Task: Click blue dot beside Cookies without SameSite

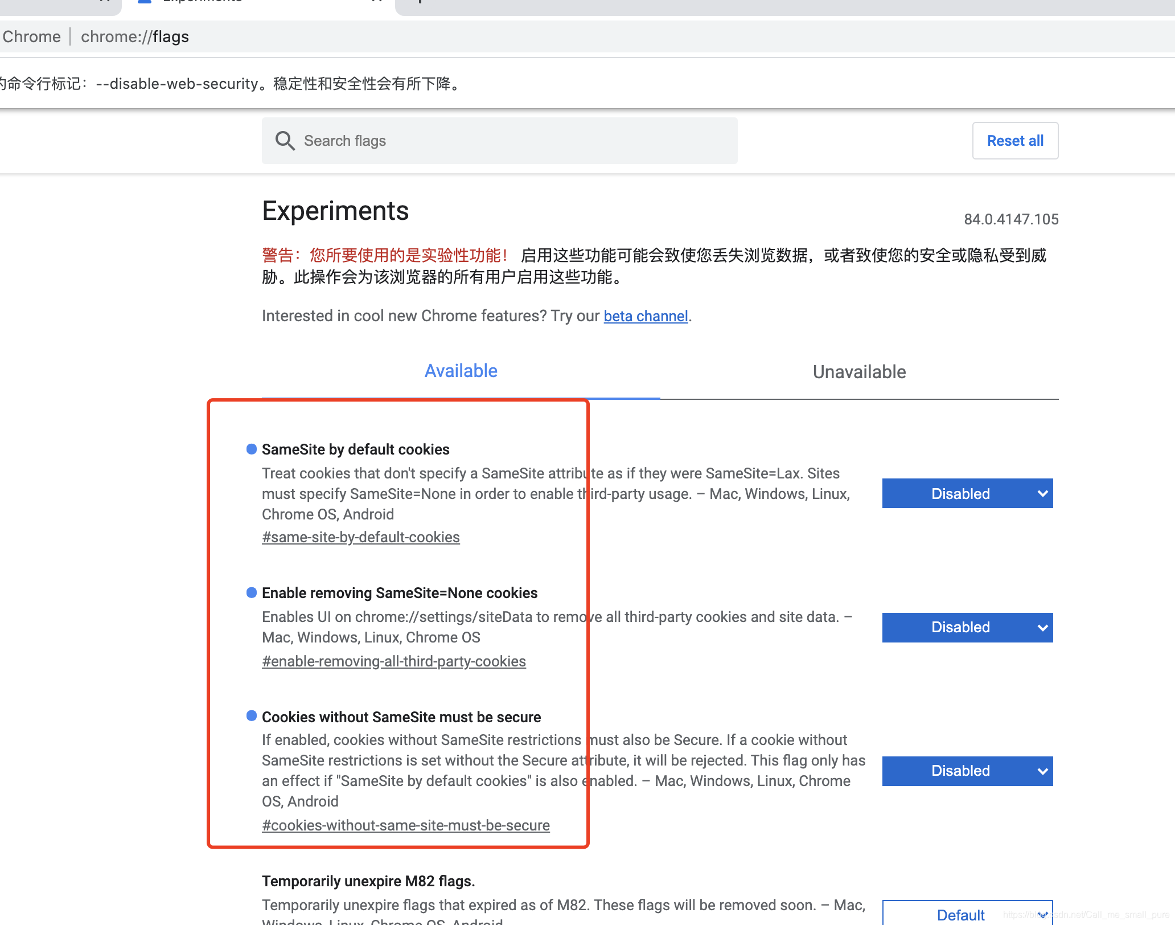Action: click(251, 716)
